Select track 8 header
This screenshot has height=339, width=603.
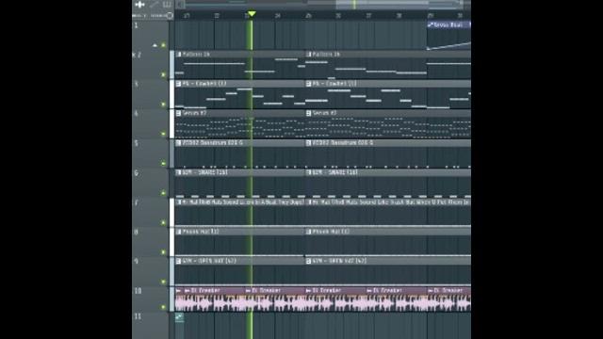pyautogui.click(x=151, y=242)
